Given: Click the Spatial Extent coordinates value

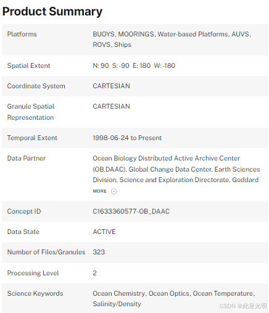Looking at the screenshot, I should 134,65.
